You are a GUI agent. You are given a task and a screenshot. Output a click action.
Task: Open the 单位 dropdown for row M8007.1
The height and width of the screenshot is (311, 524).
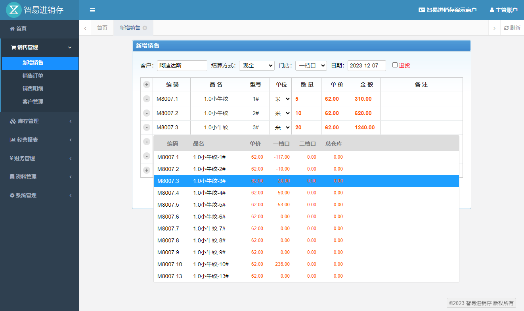click(281, 99)
